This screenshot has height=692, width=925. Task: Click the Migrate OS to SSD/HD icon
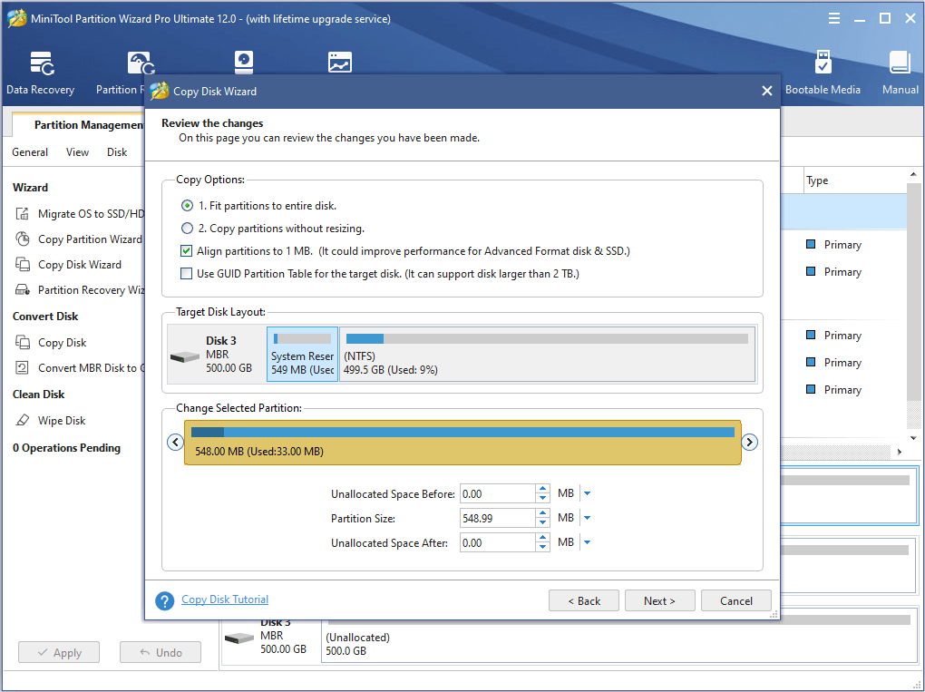[23, 213]
